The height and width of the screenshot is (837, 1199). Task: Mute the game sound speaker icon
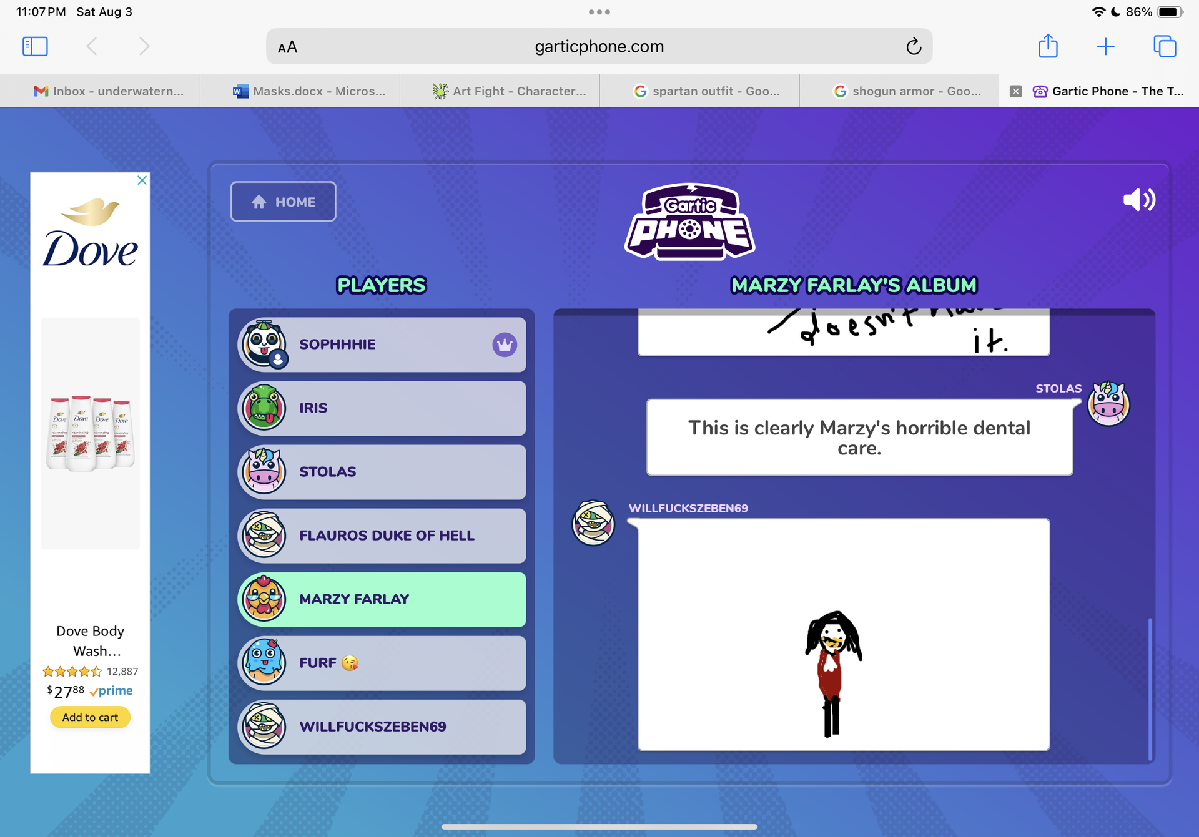point(1139,200)
